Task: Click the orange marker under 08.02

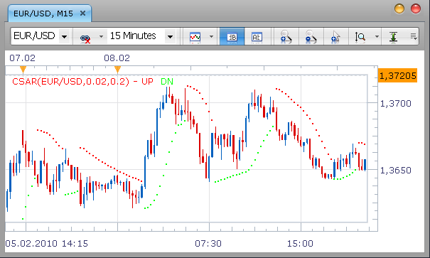Action: click(x=118, y=70)
